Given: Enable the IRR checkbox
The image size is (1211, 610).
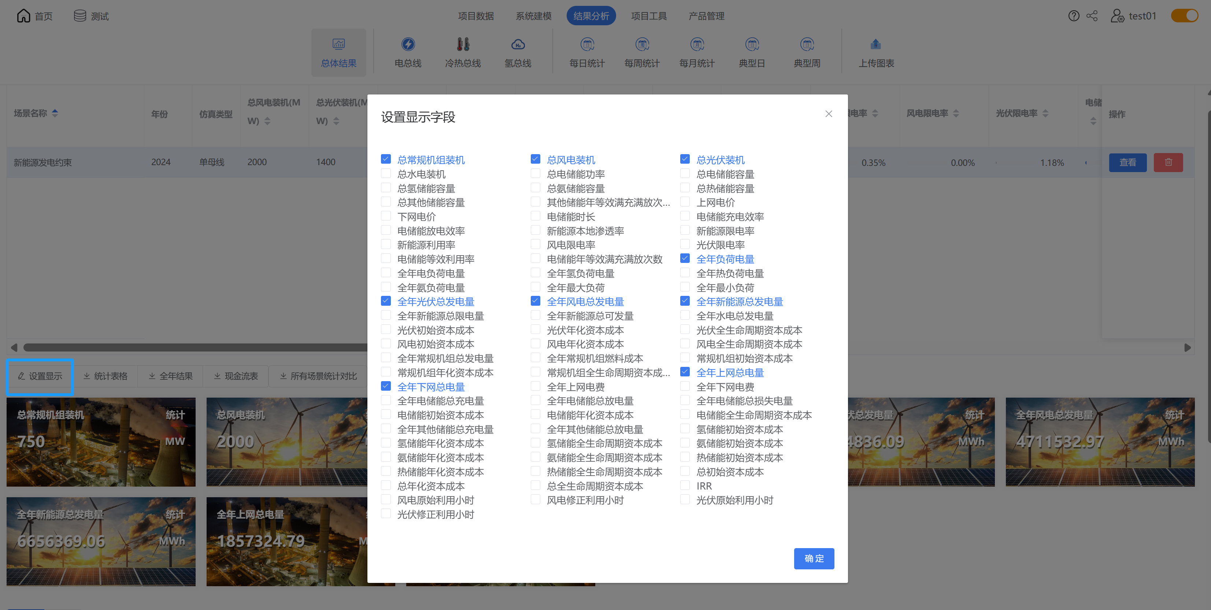Looking at the screenshot, I should pos(685,486).
